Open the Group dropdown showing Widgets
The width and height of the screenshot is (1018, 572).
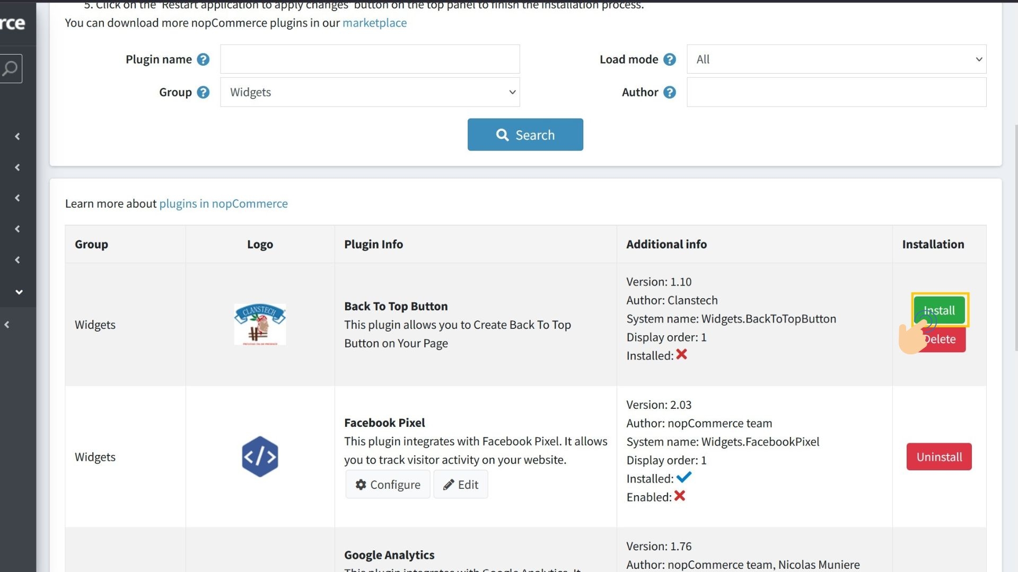pyautogui.click(x=370, y=92)
